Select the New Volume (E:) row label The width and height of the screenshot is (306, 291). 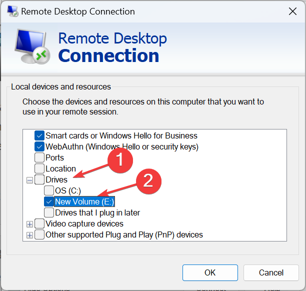(x=84, y=201)
